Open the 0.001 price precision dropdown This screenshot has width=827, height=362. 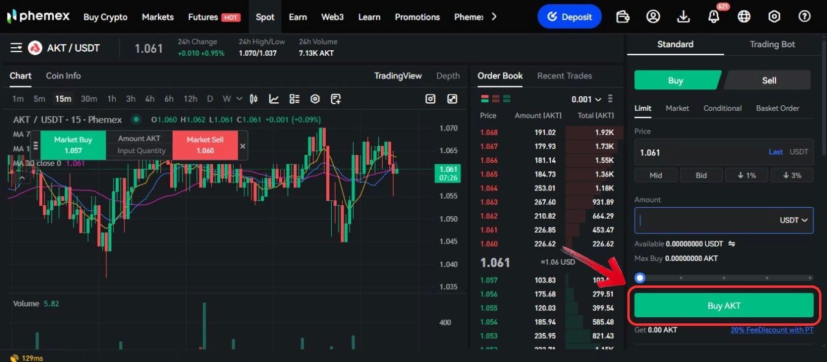point(586,99)
